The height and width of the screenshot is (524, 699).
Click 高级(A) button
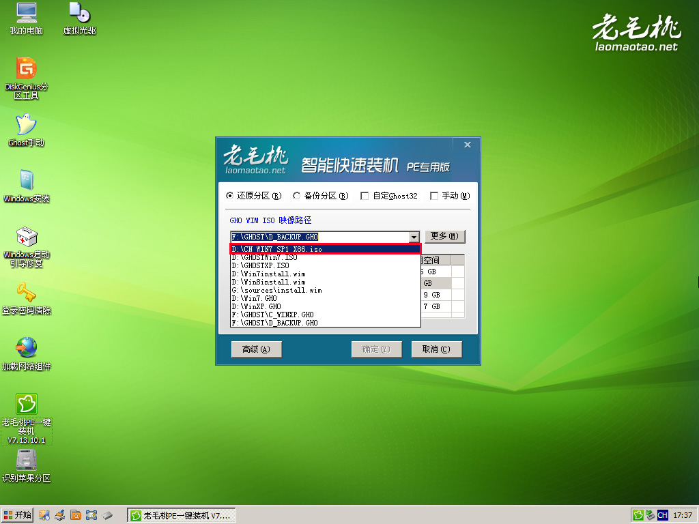(257, 349)
